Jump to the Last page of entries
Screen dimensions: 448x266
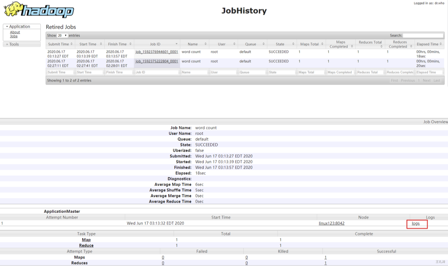(x=437, y=80)
